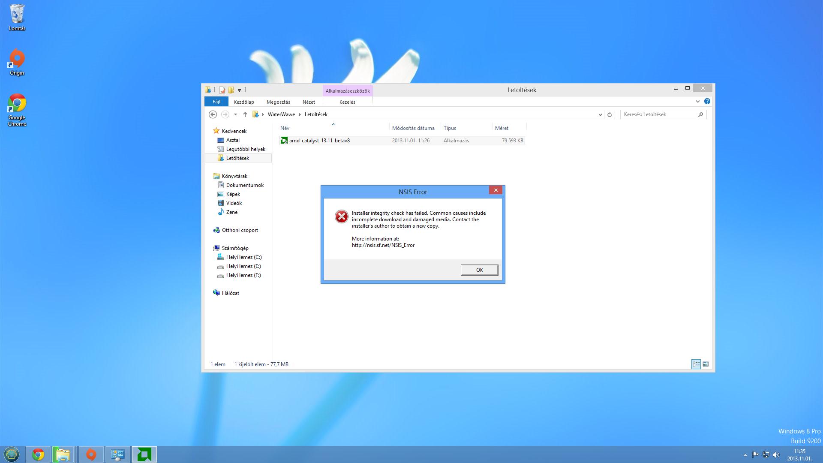Click the Origin icon in the taskbar
Image resolution: width=823 pixels, height=463 pixels.
(91, 454)
